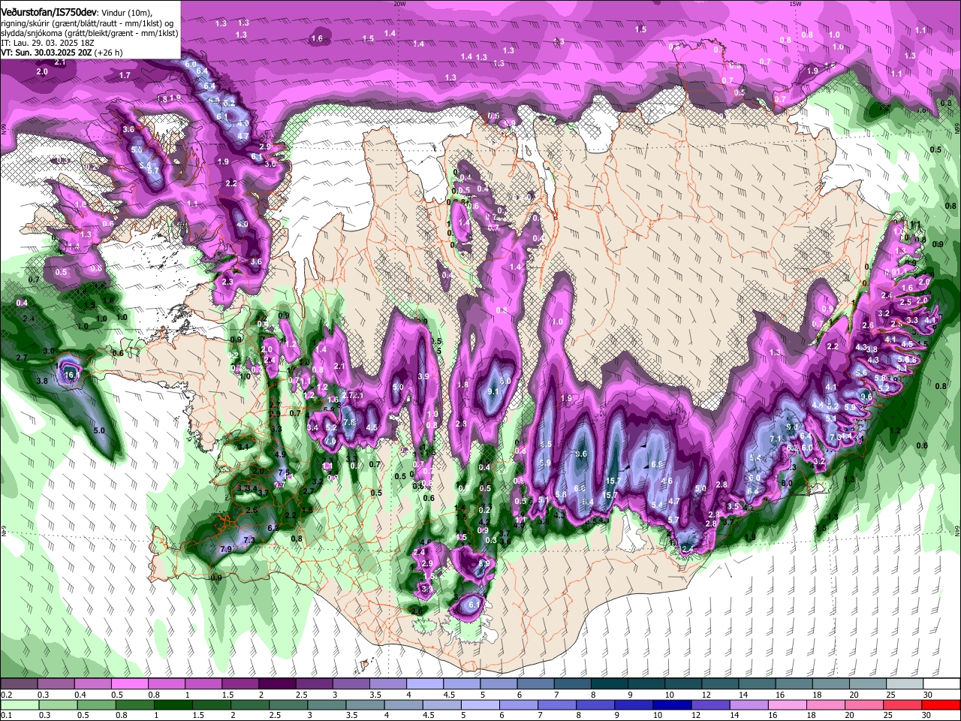The width and height of the screenshot is (961, 721).
Task: Select rain legend swatch between 0.5 and 0.8
Action: point(96,705)
